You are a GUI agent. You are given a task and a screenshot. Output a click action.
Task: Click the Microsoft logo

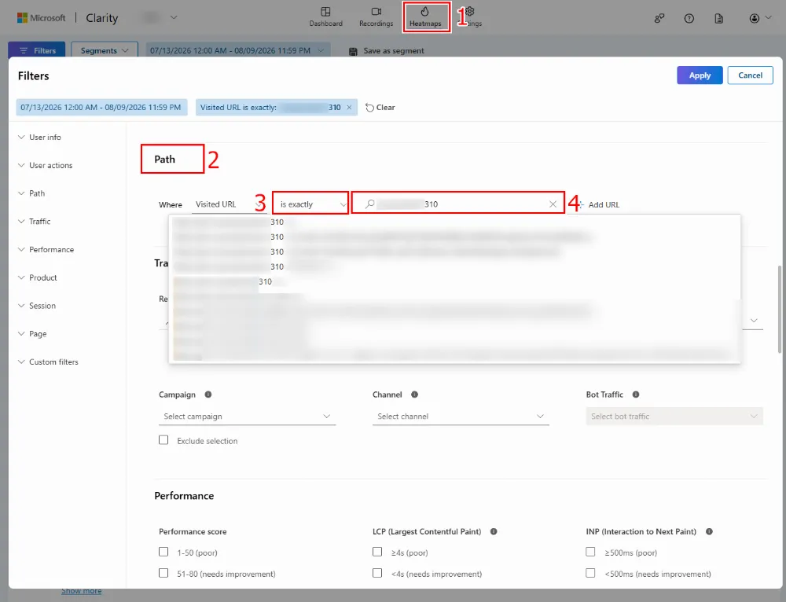[22, 17]
